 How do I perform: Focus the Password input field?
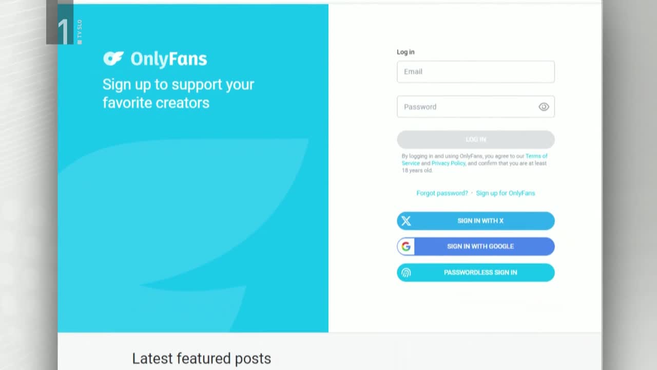coord(475,107)
